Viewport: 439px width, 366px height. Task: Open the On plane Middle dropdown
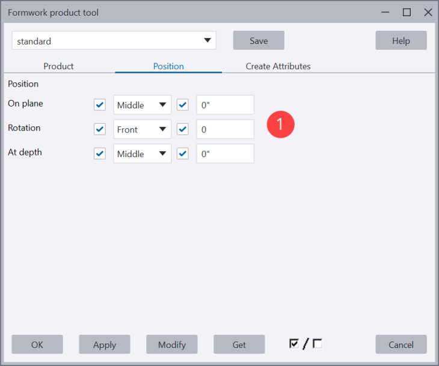(x=142, y=105)
